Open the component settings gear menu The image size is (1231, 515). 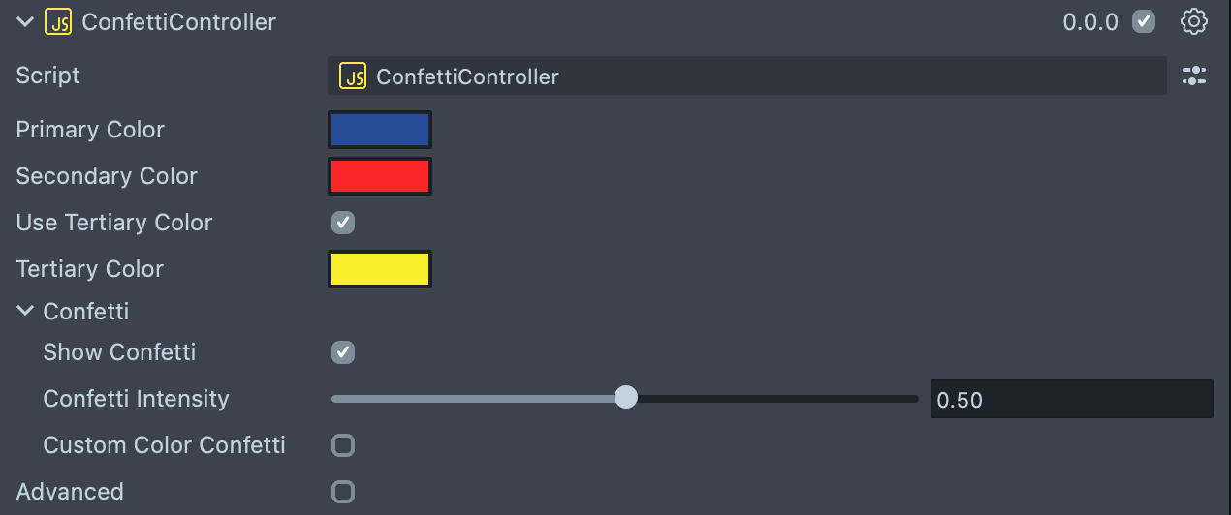[x=1193, y=21]
